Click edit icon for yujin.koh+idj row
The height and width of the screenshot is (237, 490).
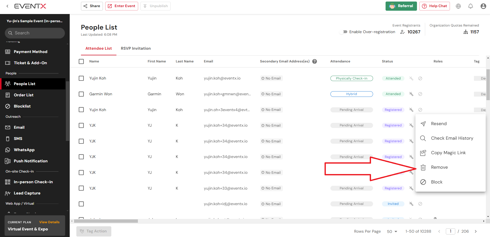[411, 204]
